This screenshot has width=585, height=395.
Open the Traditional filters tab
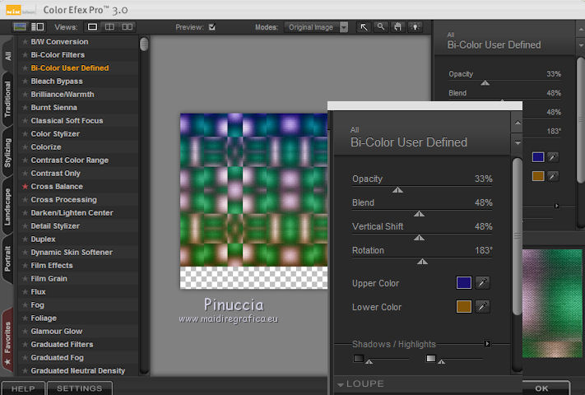coord(7,99)
